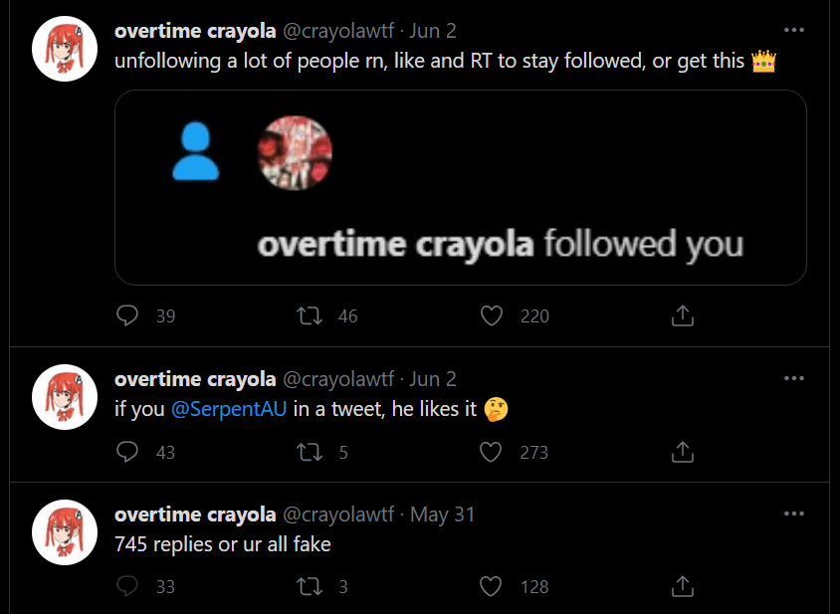Share the unfollowing a lot of people tweet
Screen dimensions: 840x614
point(682,315)
